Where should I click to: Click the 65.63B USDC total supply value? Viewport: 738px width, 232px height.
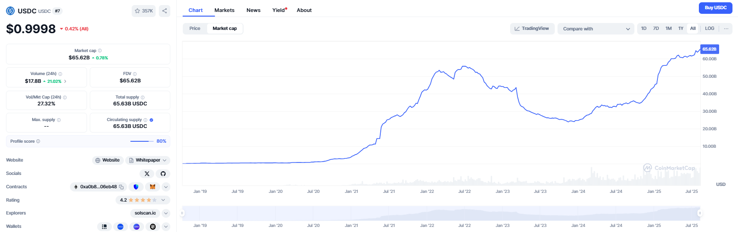[x=130, y=104]
